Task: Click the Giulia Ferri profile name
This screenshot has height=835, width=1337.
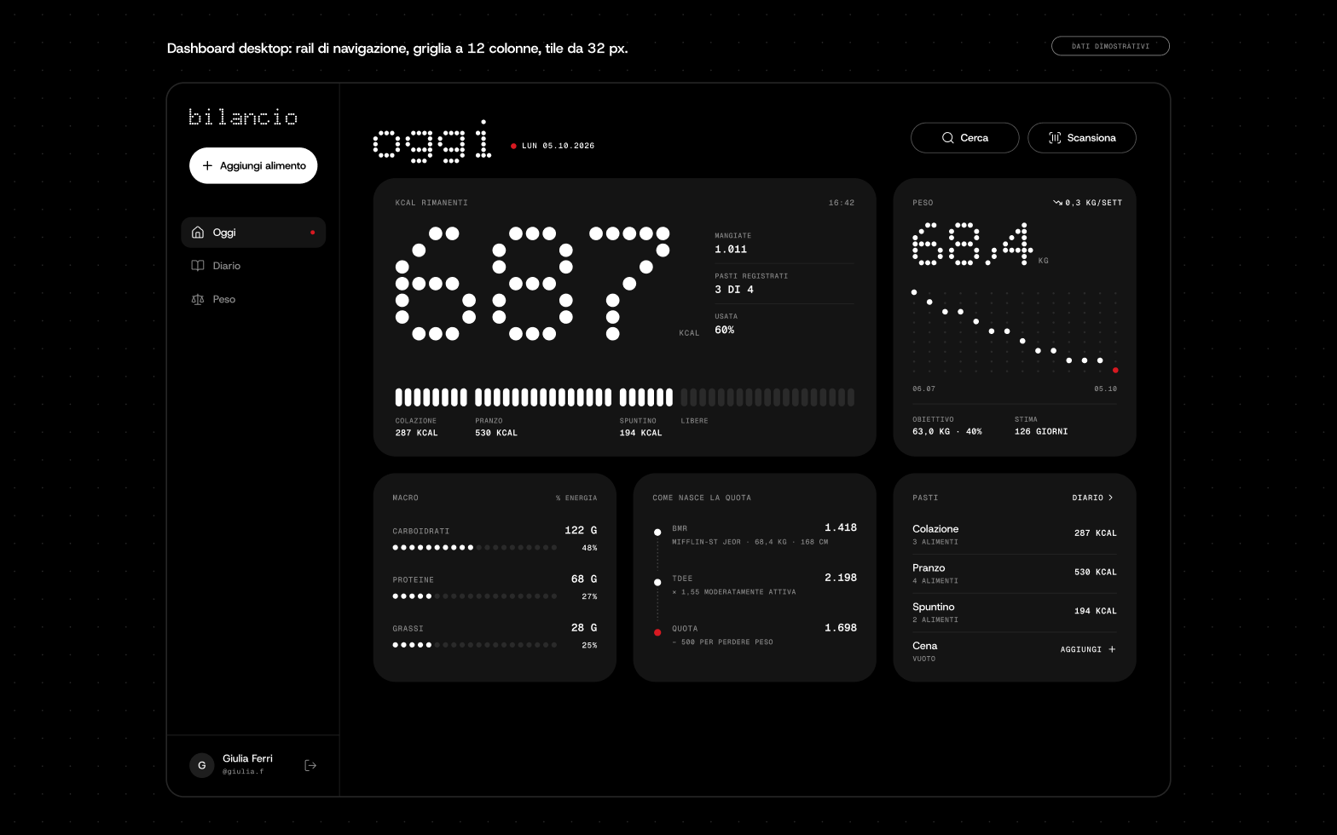Action: 247,758
